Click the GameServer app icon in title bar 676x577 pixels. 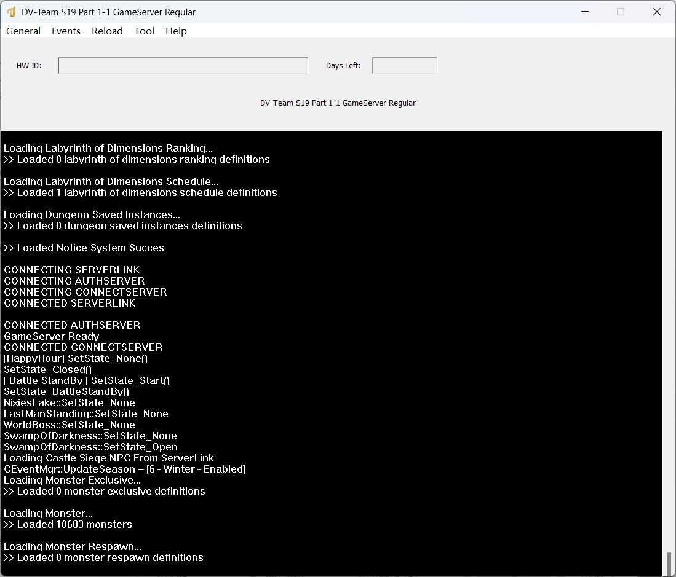pos(10,12)
